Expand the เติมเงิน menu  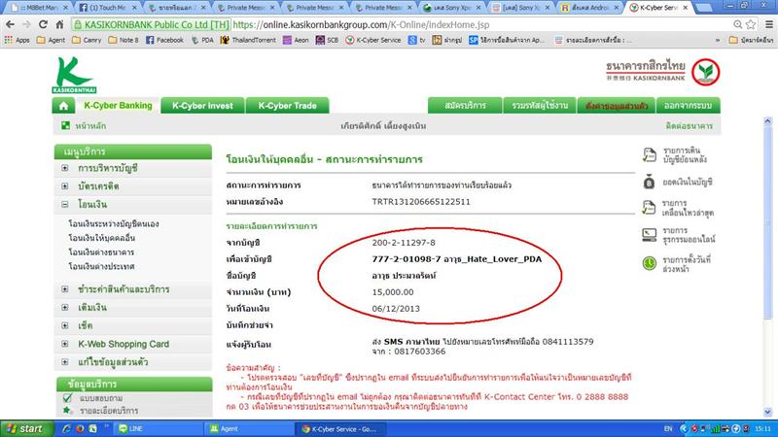(65, 307)
